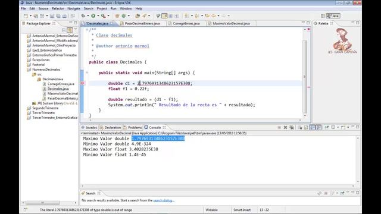
Task: Open the New Java Class dropdown arrow
Action: coord(129,16)
